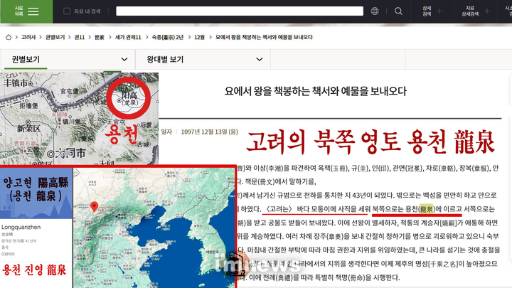Open the 상세검색 menu item
512x288 pixels.
click(426, 11)
